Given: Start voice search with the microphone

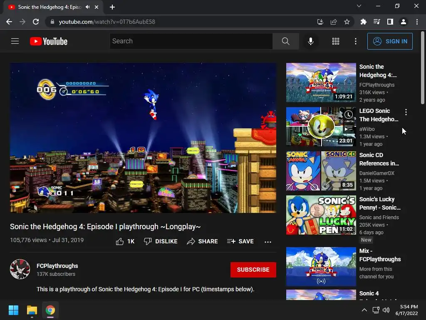Looking at the screenshot, I should click(310, 41).
